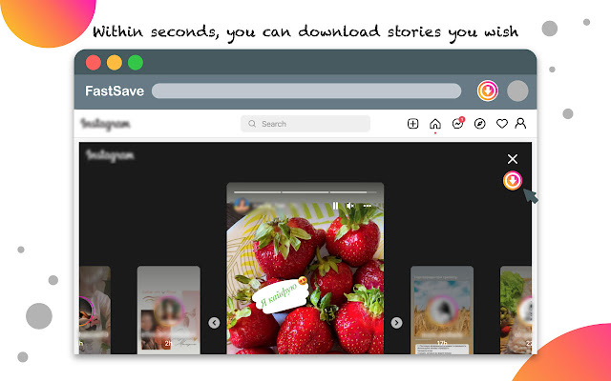Close the story viewer with the X
This screenshot has height=381, width=611.
pyautogui.click(x=513, y=159)
